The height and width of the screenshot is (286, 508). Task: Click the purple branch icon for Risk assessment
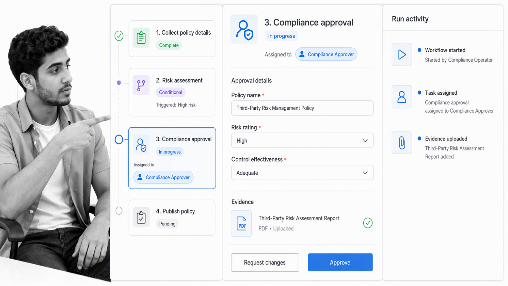141,85
